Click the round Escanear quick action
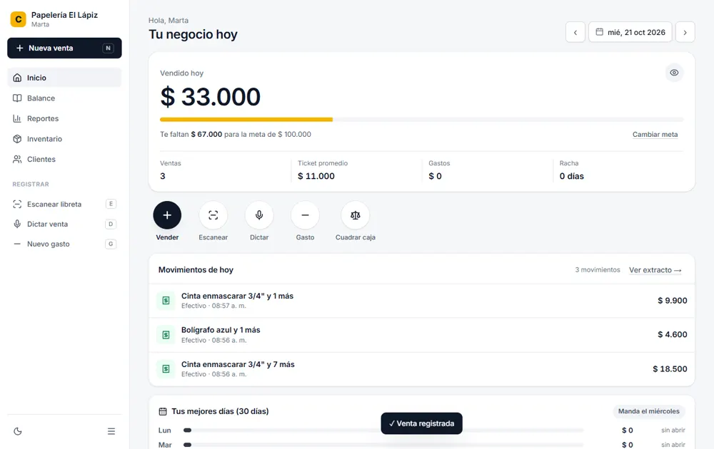 tap(213, 215)
